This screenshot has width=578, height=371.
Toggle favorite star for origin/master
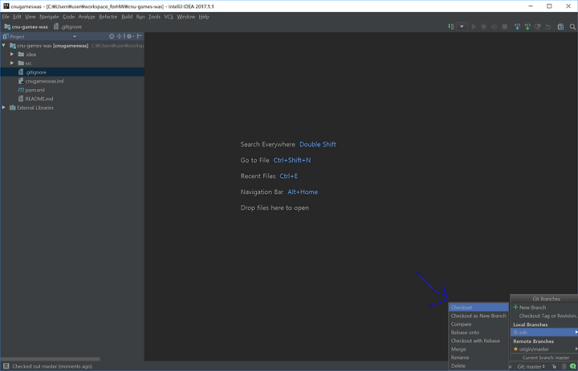tap(515, 349)
